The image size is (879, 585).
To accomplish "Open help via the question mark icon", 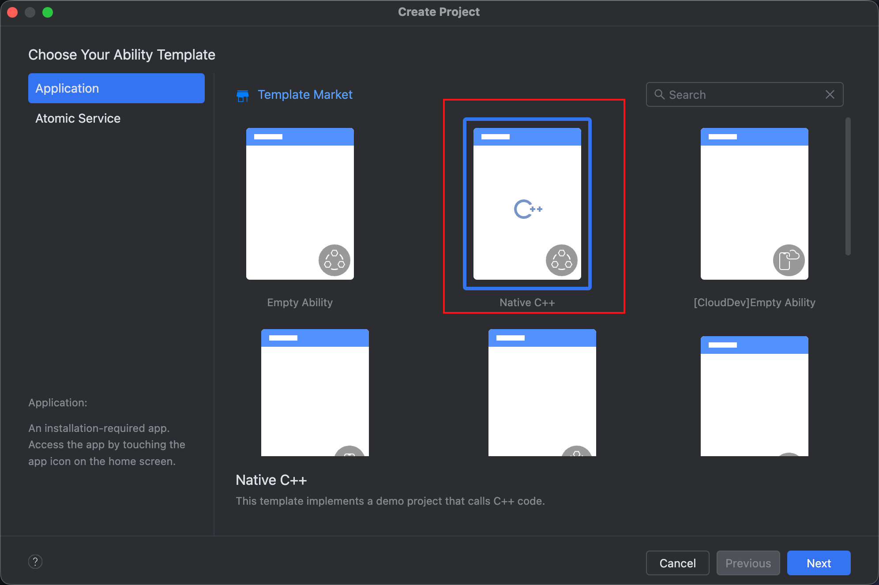I will coord(35,562).
